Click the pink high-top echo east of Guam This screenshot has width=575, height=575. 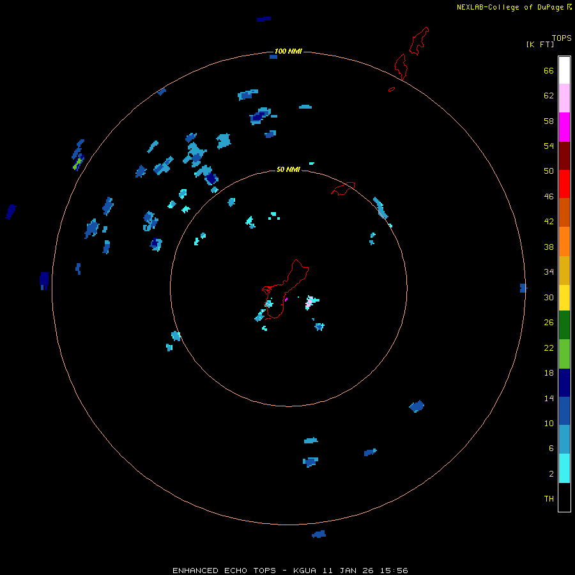coord(310,303)
